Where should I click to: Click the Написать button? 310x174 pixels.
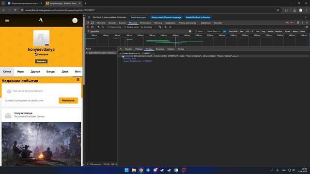(68, 101)
